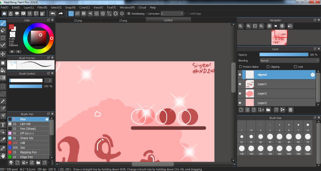Enable the Protect Alpha checkbox
The width and height of the screenshot is (321, 171).
point(240,67)
